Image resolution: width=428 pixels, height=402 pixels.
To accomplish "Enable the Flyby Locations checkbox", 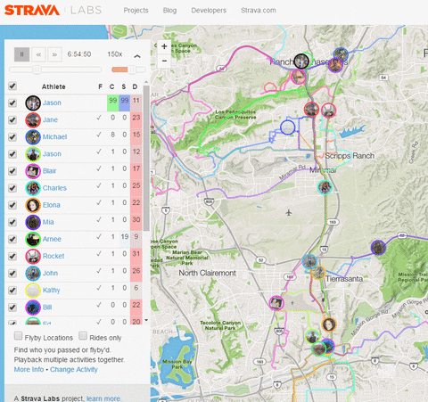I will point(18,336).
